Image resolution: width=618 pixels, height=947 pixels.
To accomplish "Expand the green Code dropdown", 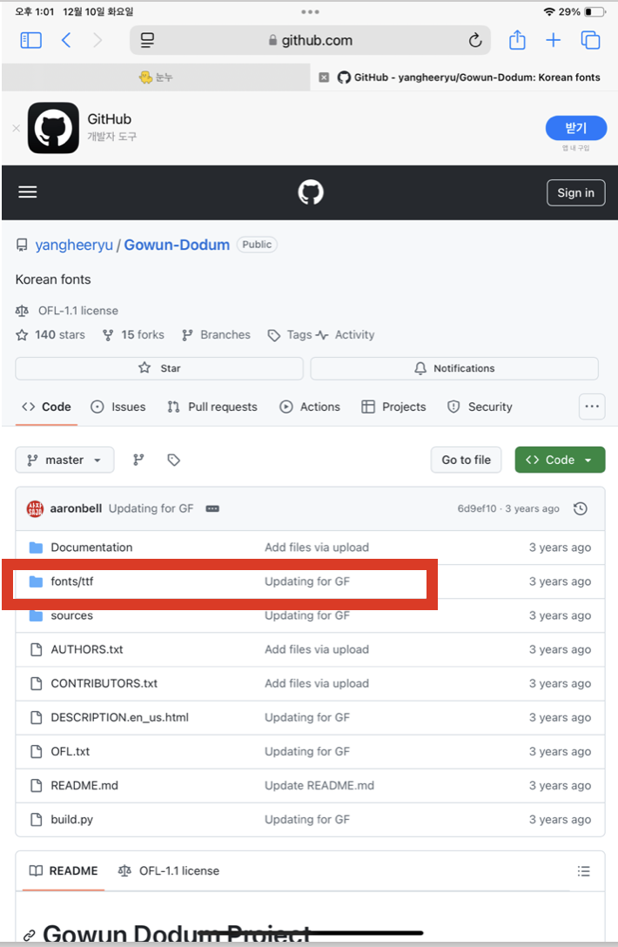I will click(560, 460).
